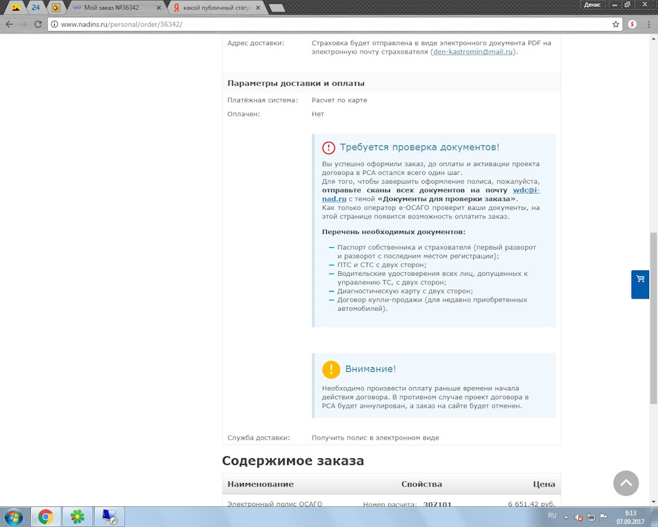This screenshot has height=527, width=658.
Task: Click the 'Содержимое заказа' heading
Action: point(293,460)
